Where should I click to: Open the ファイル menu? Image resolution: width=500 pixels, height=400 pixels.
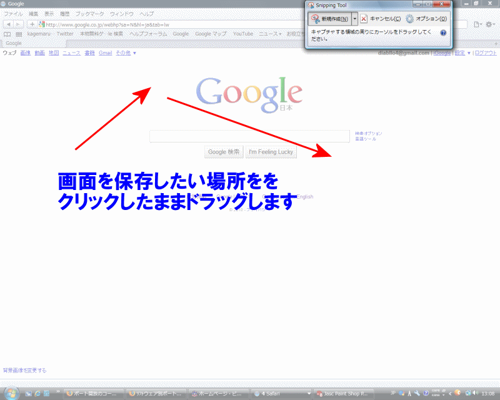pos(13,14)
